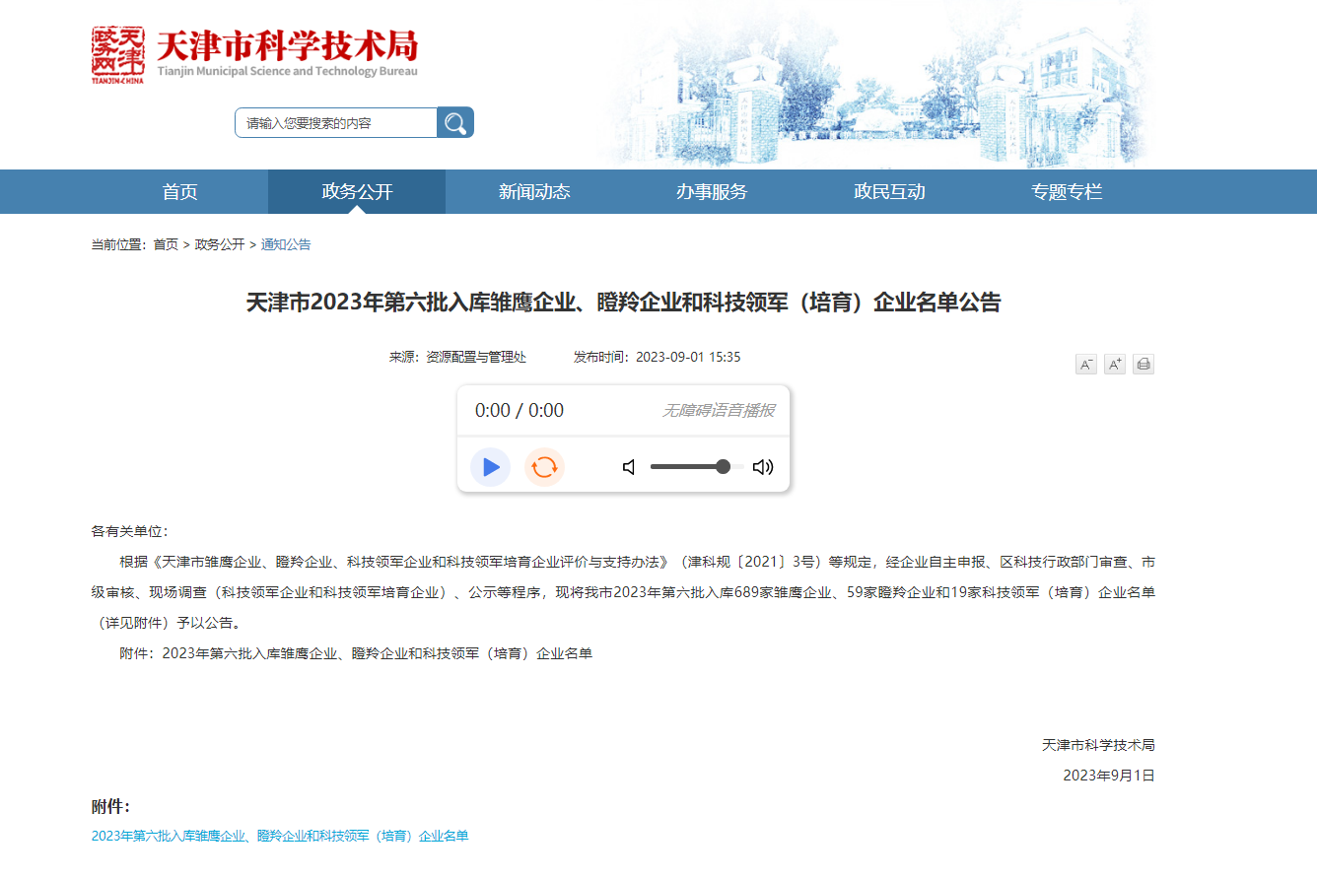
Task: Click the Tianjin Science Bureau seal logo
Action: tap(116, 54)
